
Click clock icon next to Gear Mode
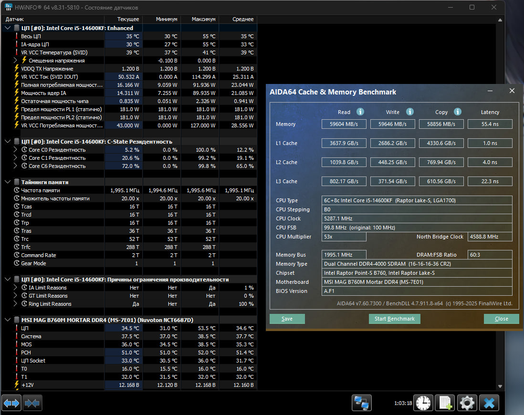tap(16, 263)
